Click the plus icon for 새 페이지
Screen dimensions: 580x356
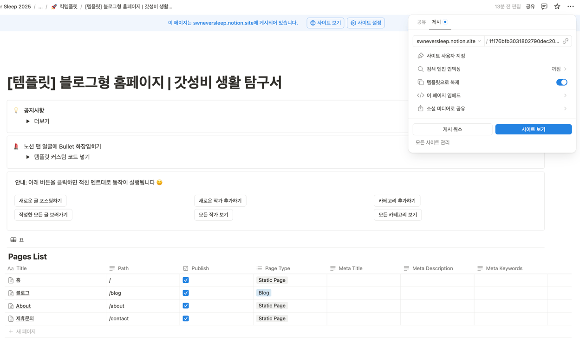point(11,331)
